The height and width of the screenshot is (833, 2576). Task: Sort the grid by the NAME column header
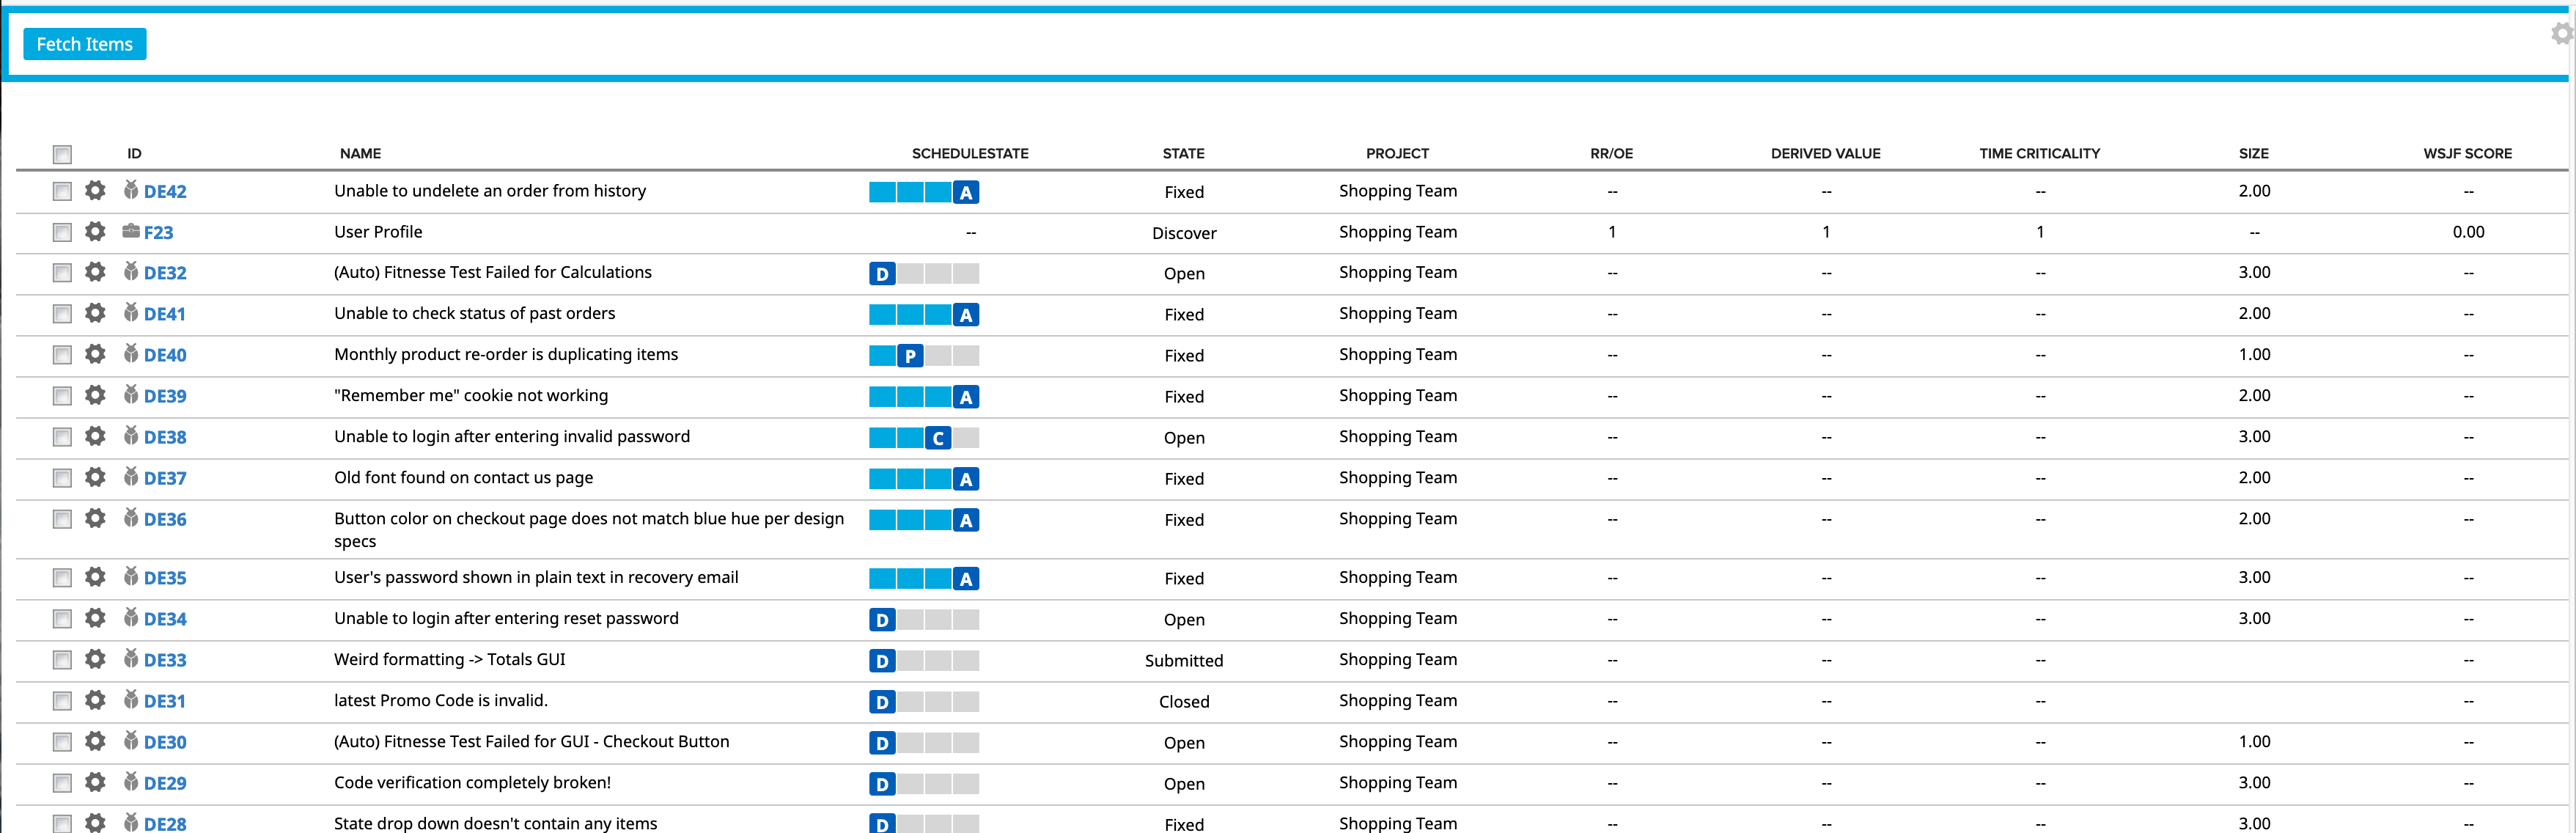click(360, 153)
